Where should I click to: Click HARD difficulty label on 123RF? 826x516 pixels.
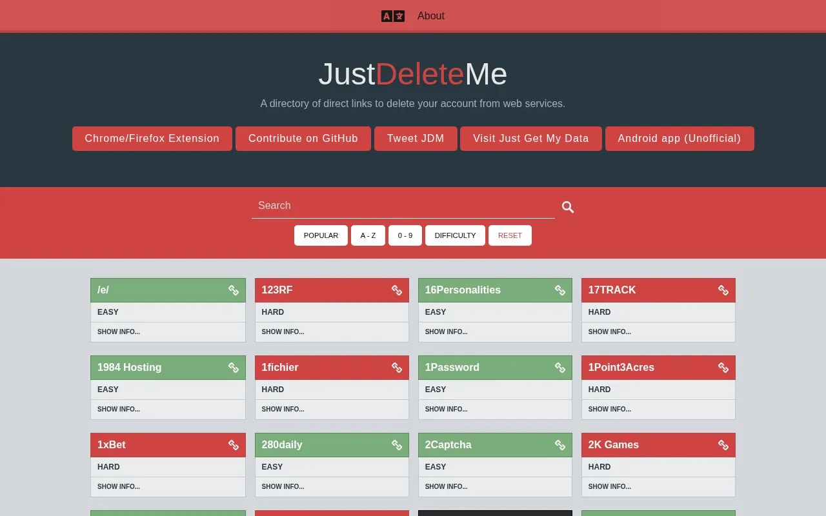click(x=273, y=312)
